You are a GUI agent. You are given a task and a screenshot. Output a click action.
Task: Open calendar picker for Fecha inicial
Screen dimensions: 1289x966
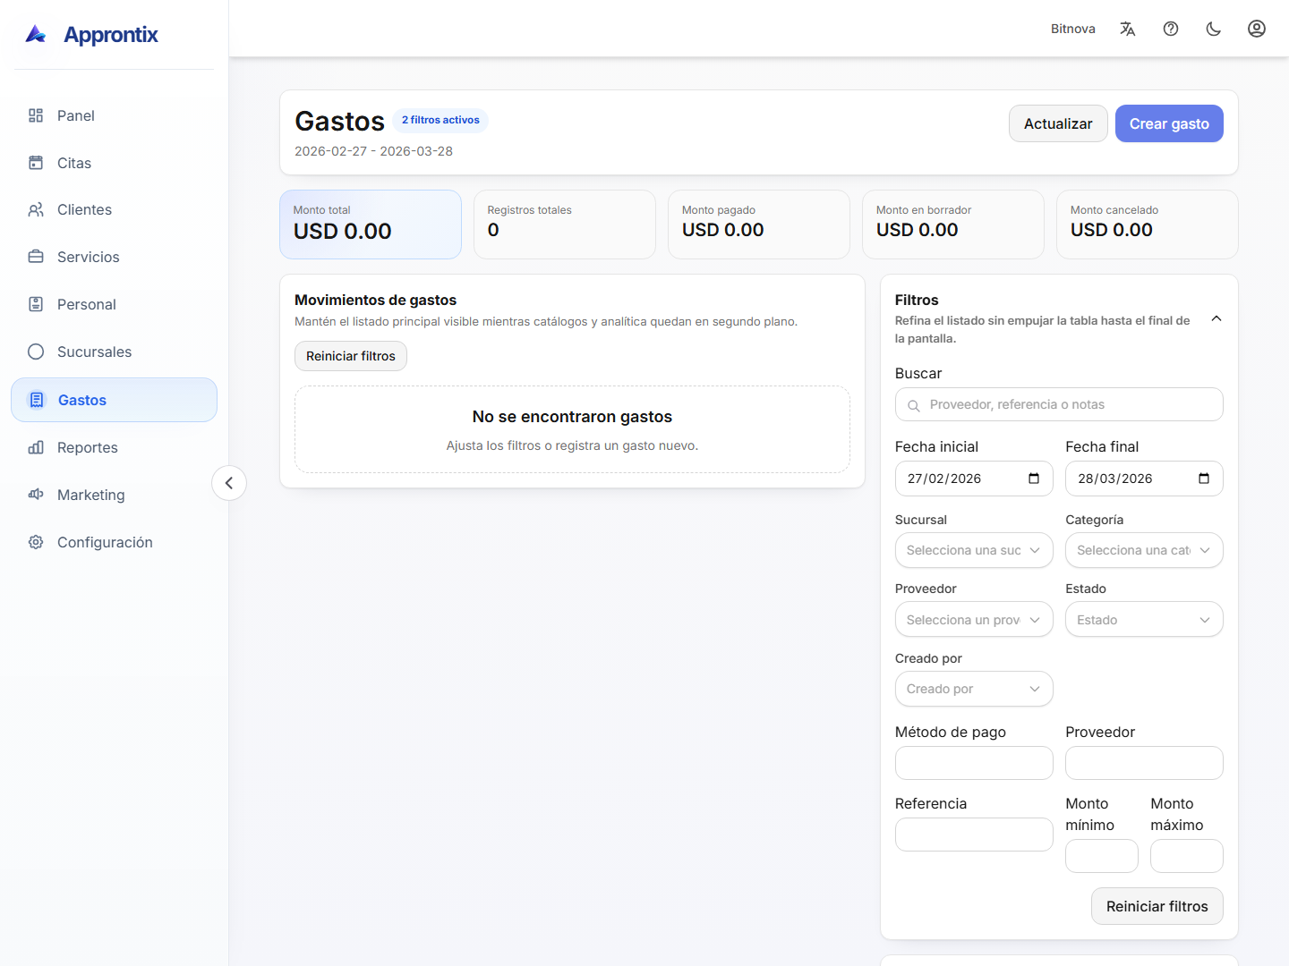[x=1034, y=479]
